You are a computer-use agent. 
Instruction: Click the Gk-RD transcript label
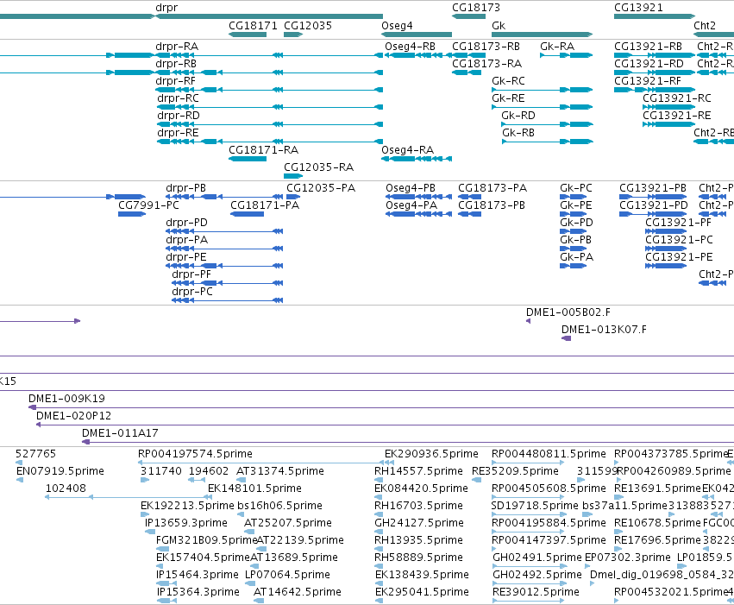click(518, 116)
